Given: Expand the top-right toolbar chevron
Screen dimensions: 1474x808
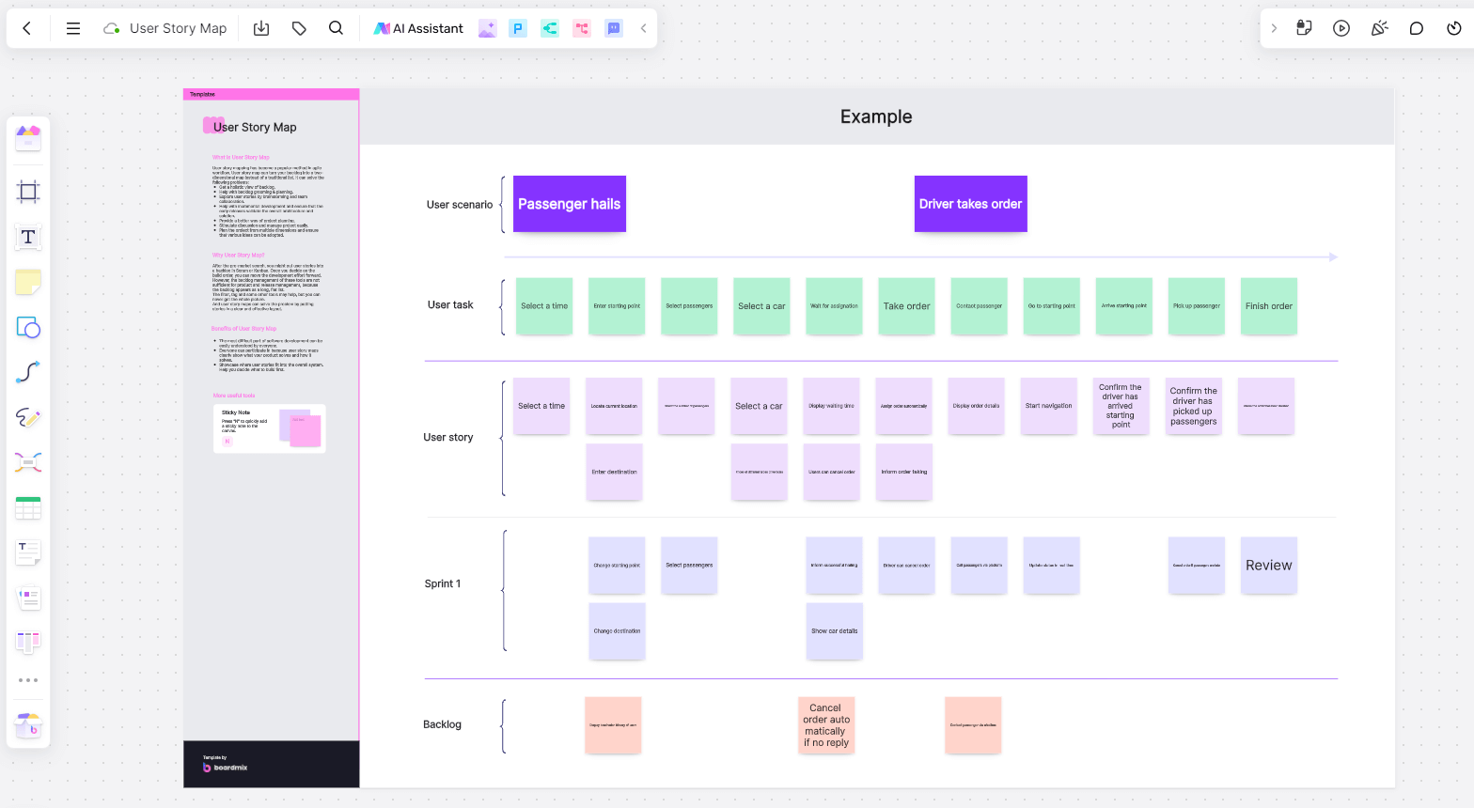Looking at the screenshot, I should click(1274, 28).
